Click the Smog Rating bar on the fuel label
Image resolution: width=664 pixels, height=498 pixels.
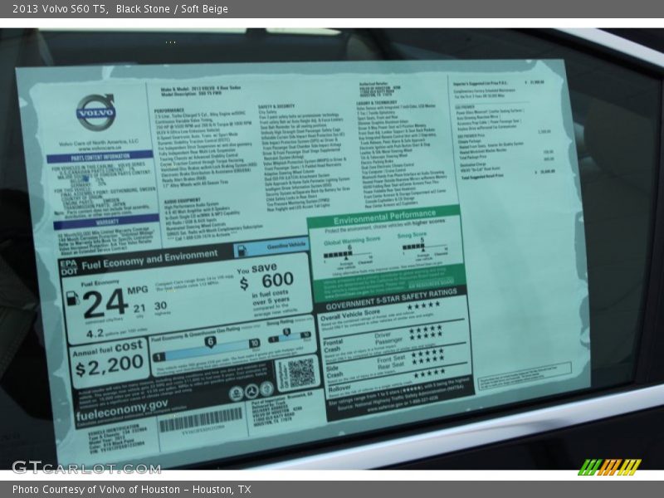(290, 337)
